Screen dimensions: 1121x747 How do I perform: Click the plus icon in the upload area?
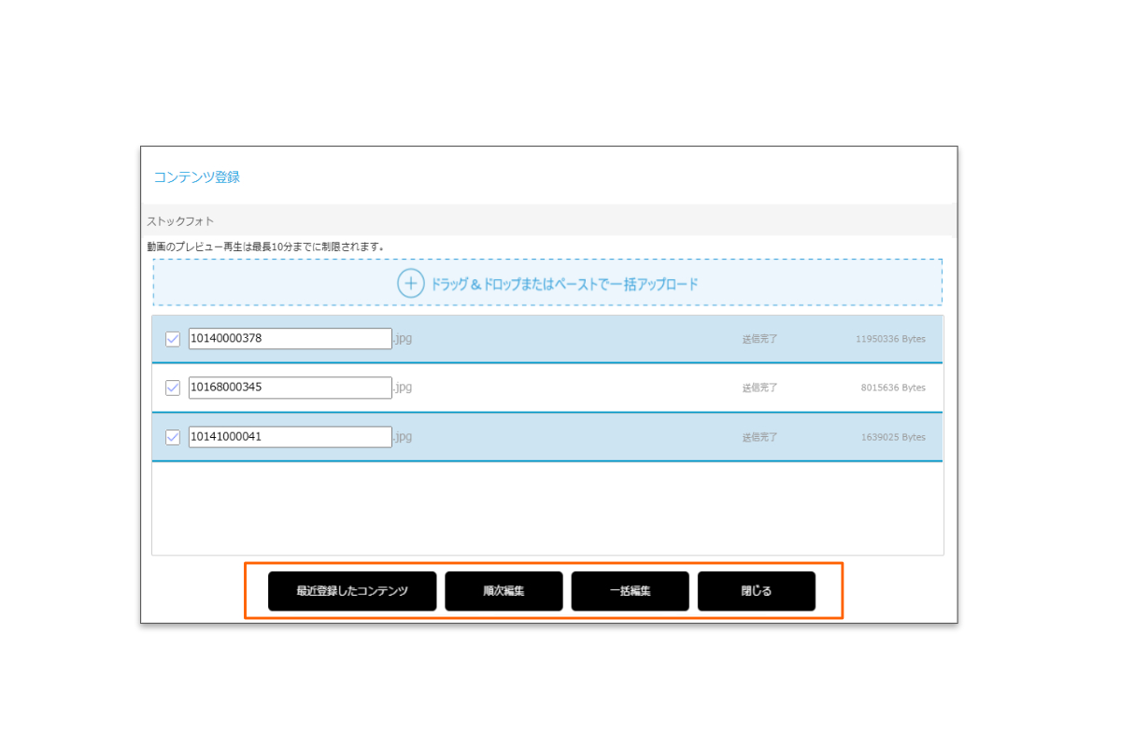(x=411, y=283)
